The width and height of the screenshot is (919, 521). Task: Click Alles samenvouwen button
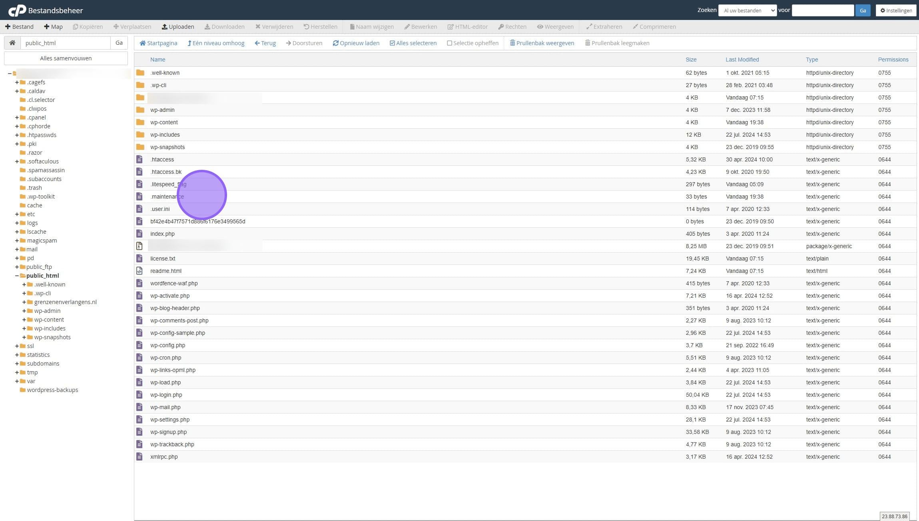[x=66, y=58]
